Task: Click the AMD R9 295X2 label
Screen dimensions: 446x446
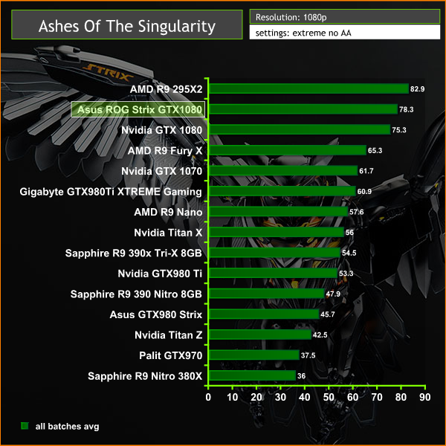Action: tap(166, 89)
